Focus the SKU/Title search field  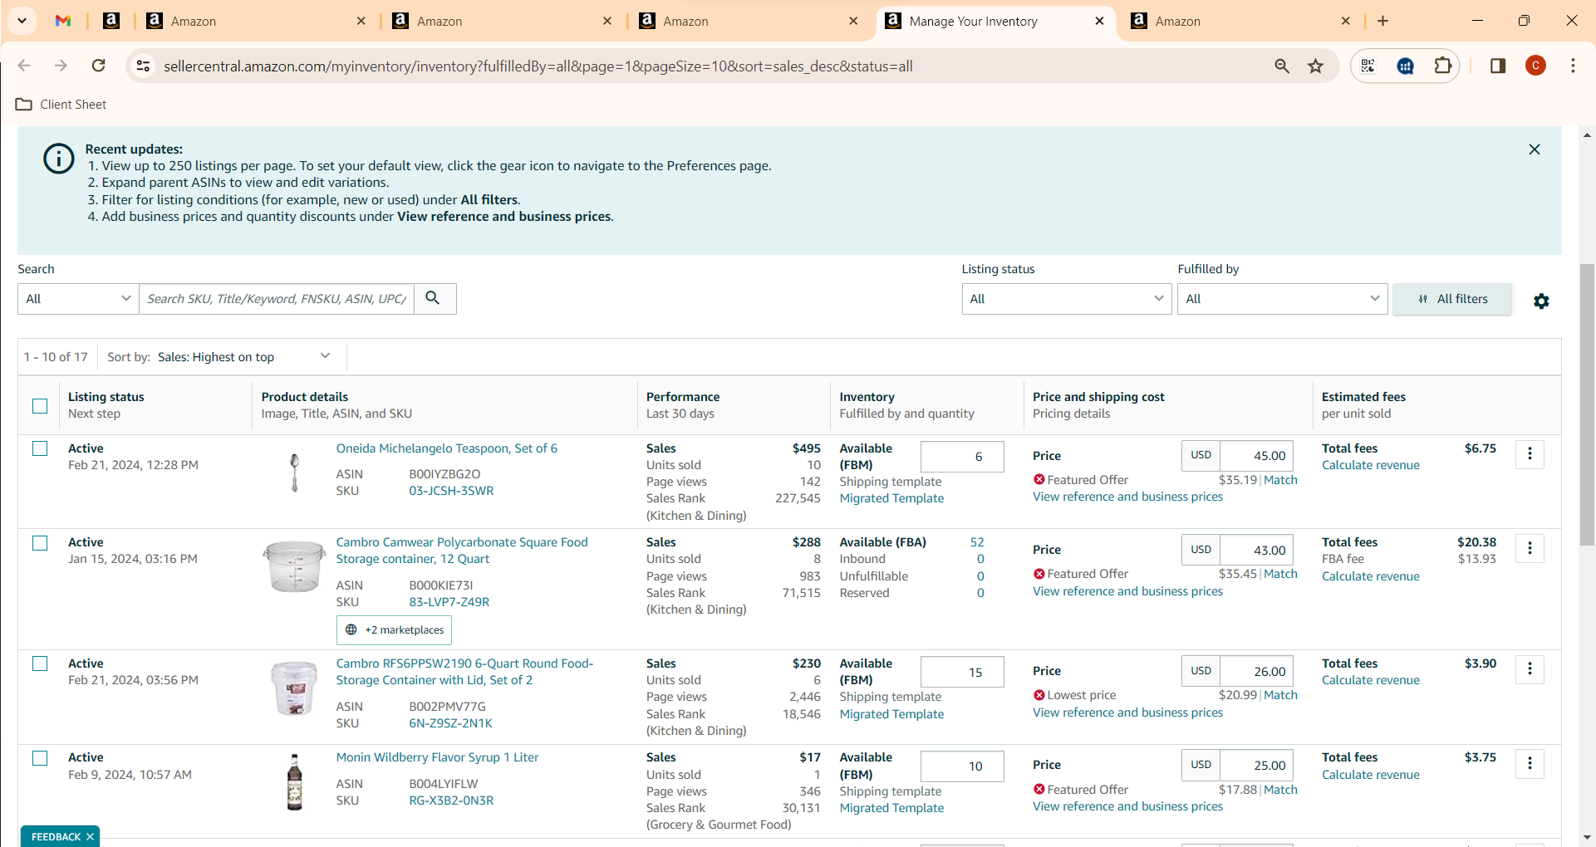[277, 299]
